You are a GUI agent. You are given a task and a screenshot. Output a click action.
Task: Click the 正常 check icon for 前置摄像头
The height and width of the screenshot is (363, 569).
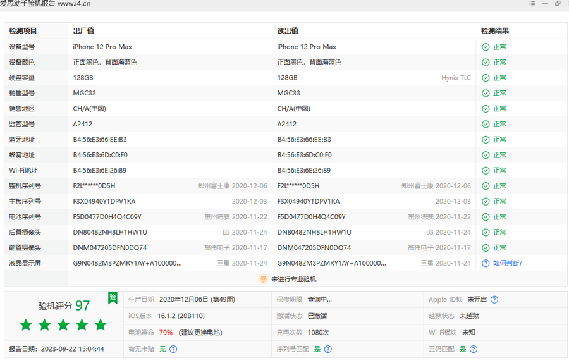tap(486, 248)
